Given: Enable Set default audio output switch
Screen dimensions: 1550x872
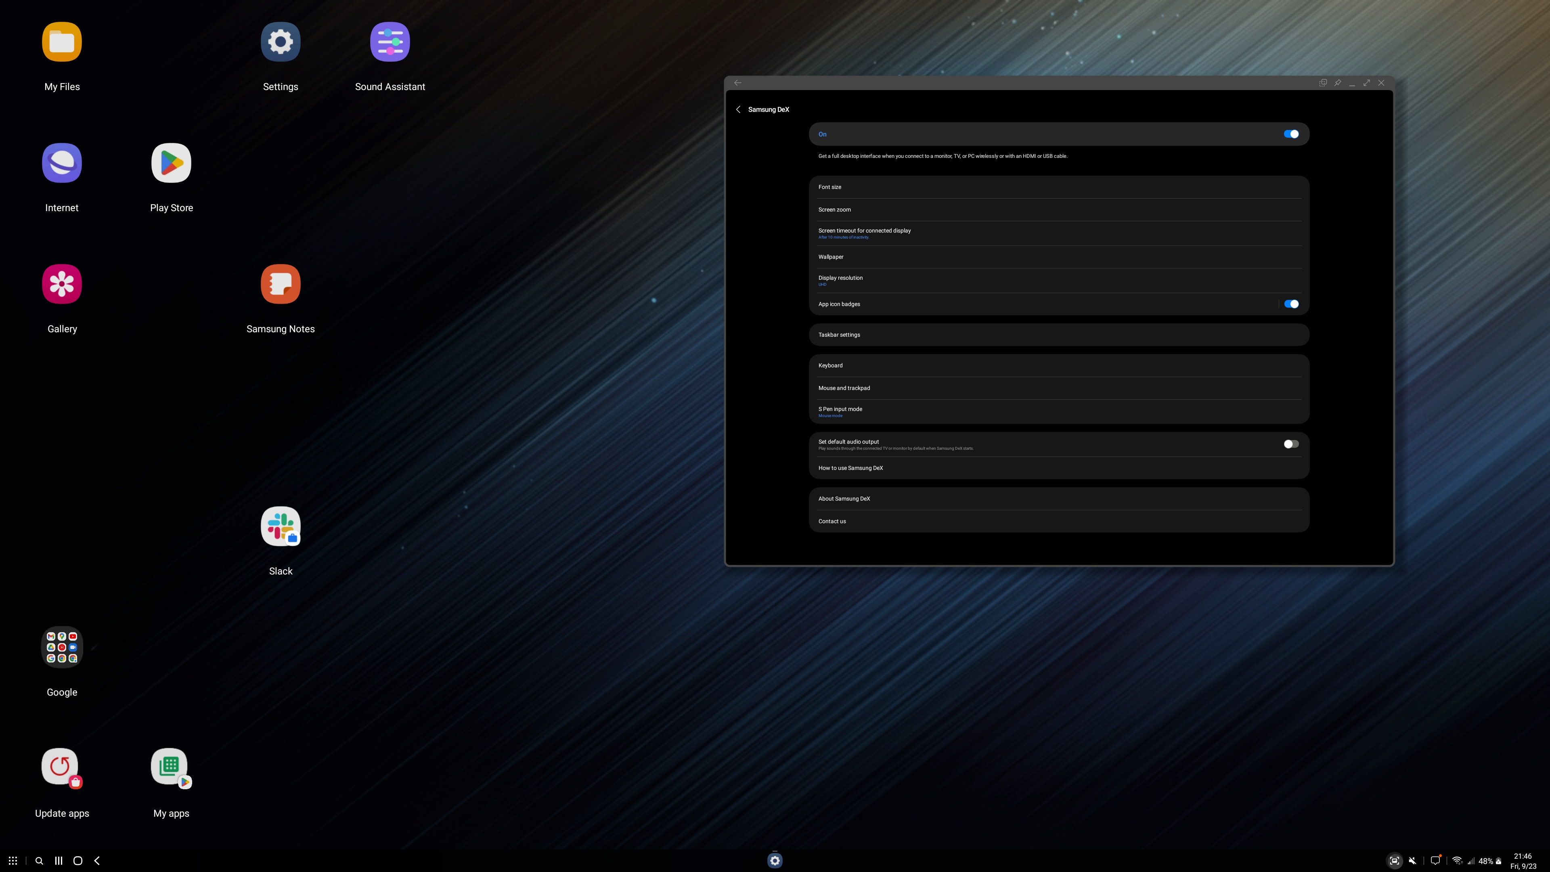Looking at the screenshot, I should 1291,444.
